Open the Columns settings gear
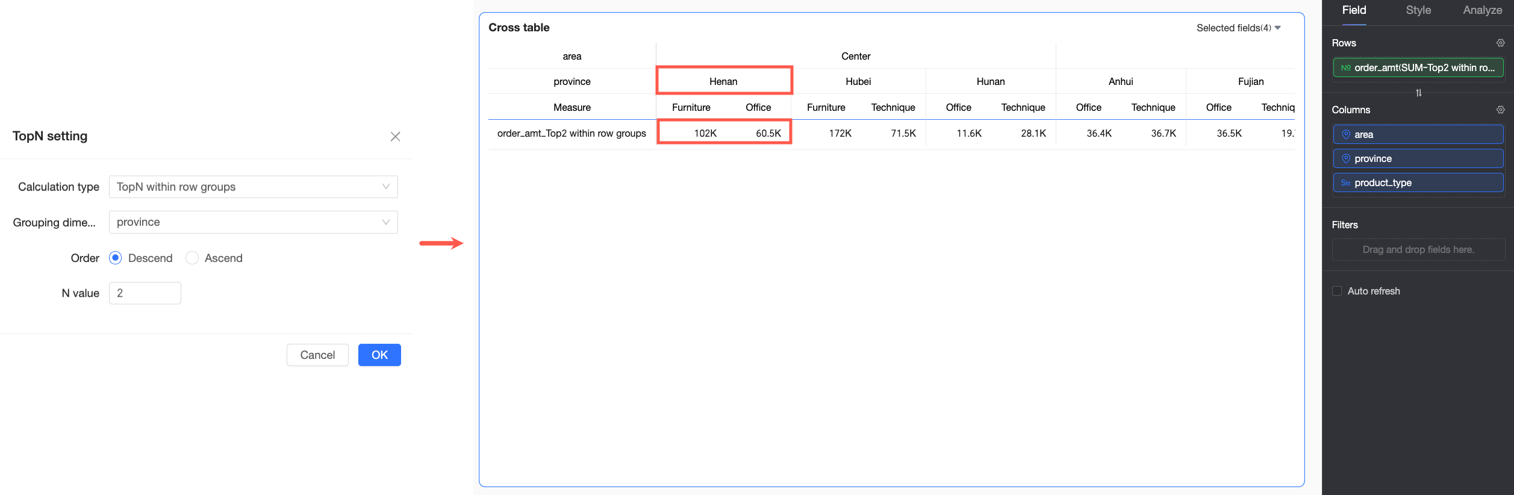1514x495 pixels. (x=1500, y=110)
